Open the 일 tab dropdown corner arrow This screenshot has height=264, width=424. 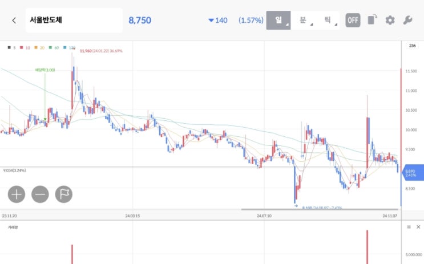(x=287, y=25)
